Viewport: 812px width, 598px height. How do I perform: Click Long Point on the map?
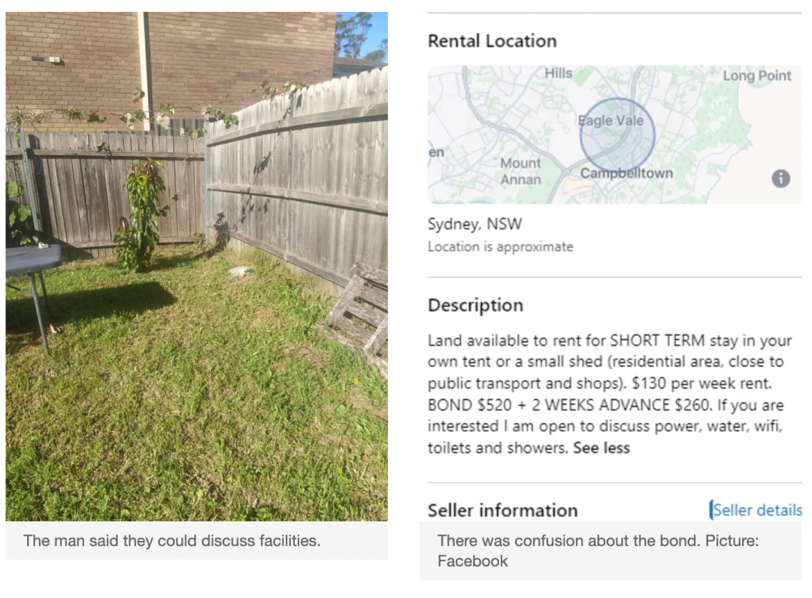[x=756, y=76]
